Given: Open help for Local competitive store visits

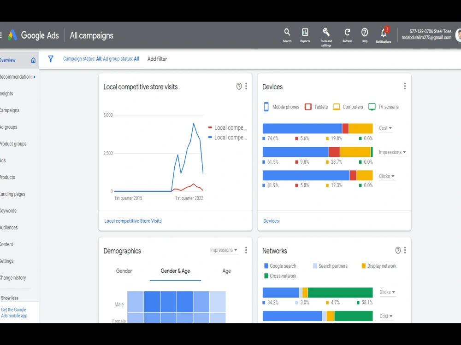Looking at the screenshot, I should pos(239,86).
